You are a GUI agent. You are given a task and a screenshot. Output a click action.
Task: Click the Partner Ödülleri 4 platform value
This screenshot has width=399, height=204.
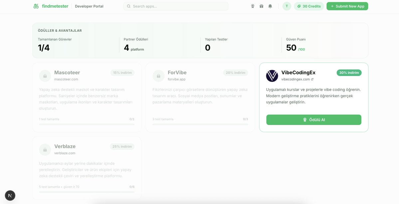[x=134, y=48]
